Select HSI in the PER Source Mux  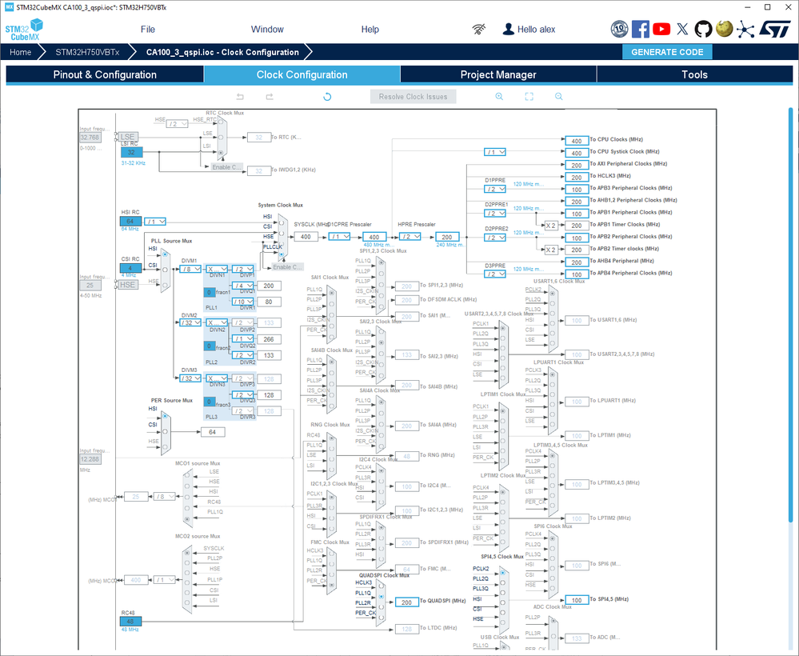pyautogui.click(x=165, y=417)
